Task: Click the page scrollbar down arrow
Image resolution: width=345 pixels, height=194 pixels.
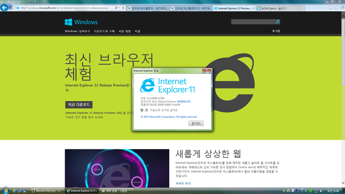Action: 343,183
